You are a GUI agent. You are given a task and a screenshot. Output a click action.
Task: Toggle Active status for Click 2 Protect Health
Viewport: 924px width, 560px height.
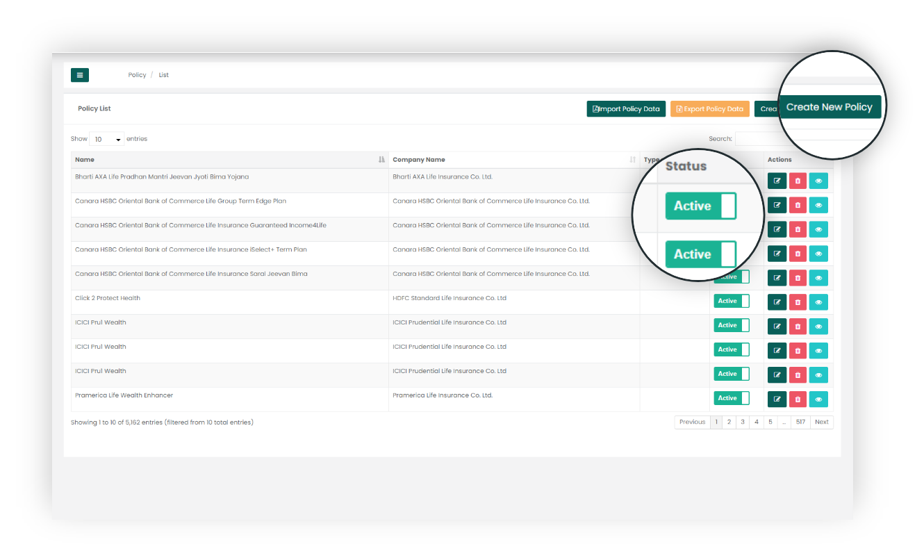point(731,301)
